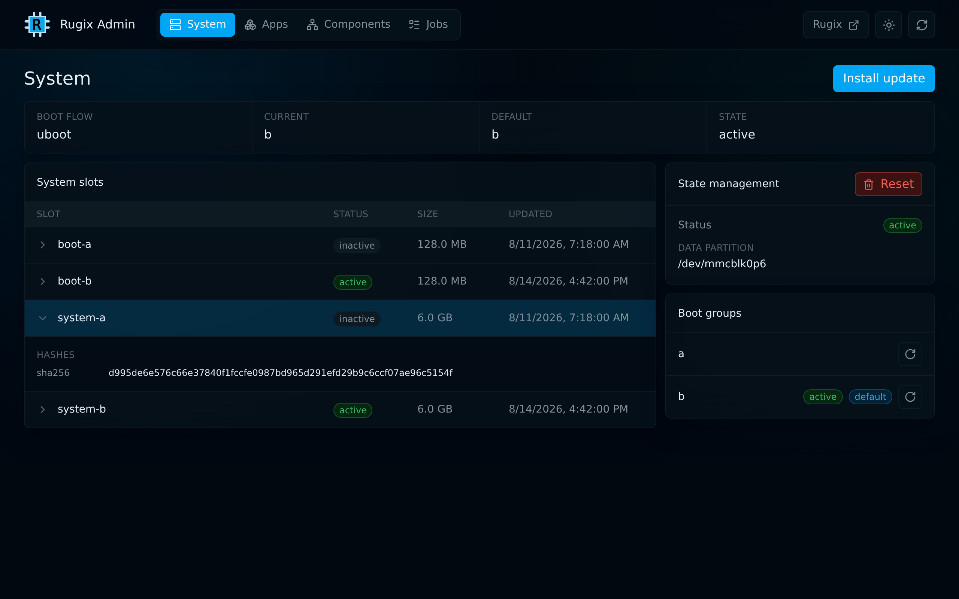The width and height of the screenshot is (959, 599).
Task: Click the HASHES label
Action: coord(55,355)
